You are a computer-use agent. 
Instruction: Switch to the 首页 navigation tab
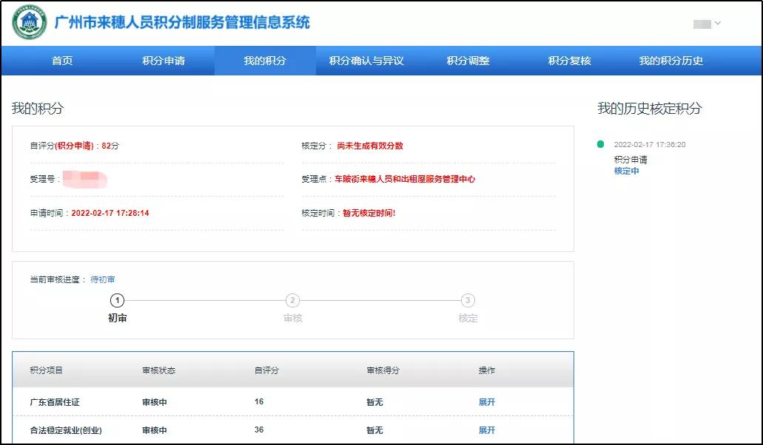[61, 62]
